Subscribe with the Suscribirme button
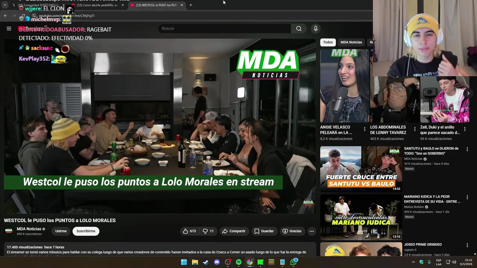Viewport: 477px width, 268px height. 86,231
